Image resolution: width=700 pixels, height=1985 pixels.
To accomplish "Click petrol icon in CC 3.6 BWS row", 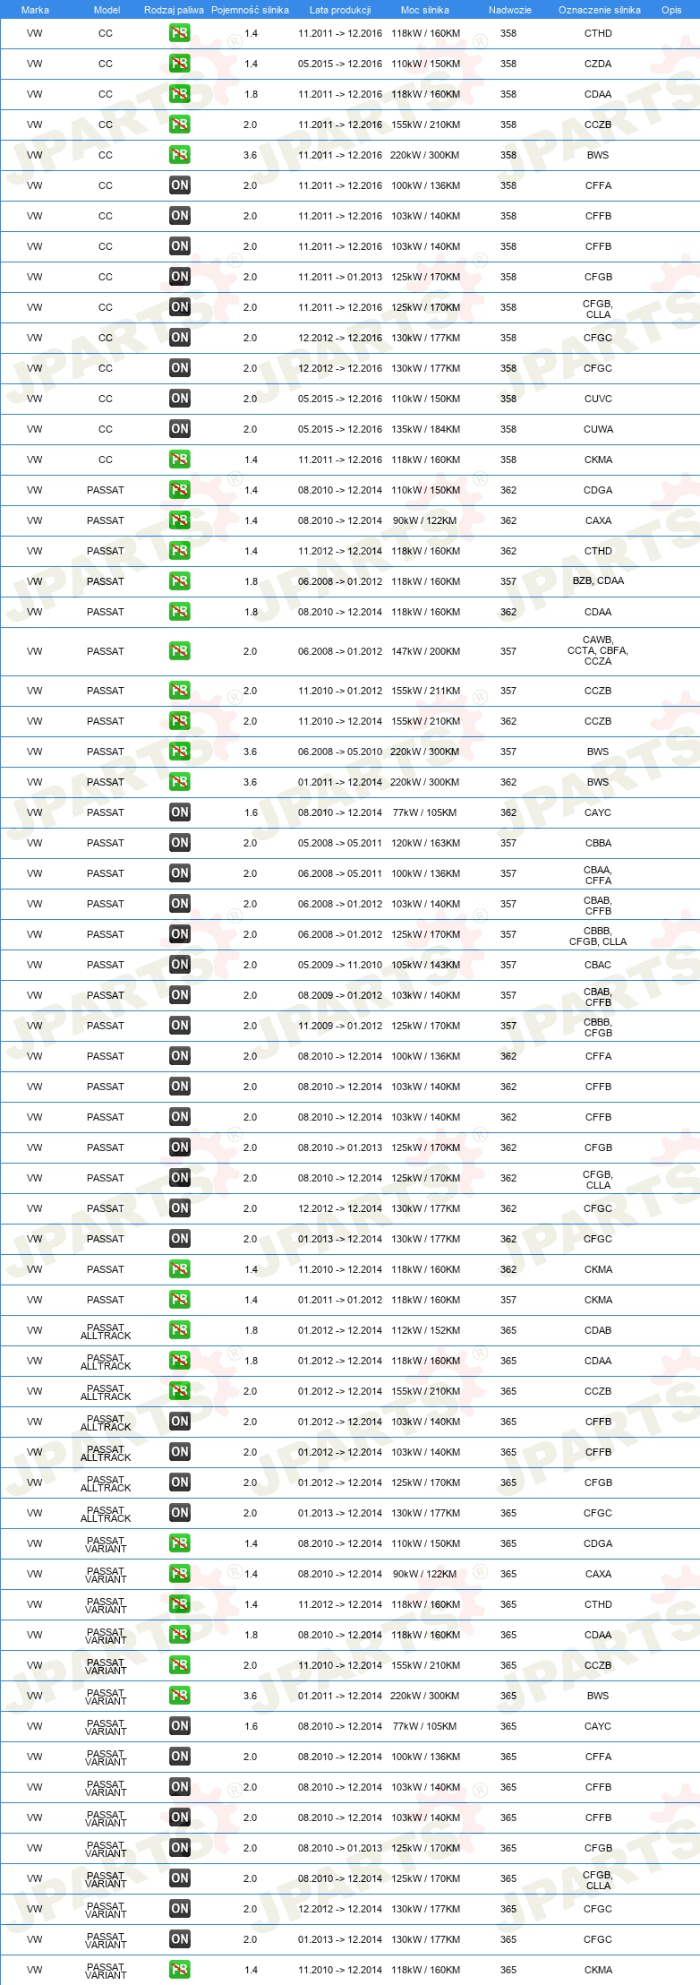I will click(180, 155).
